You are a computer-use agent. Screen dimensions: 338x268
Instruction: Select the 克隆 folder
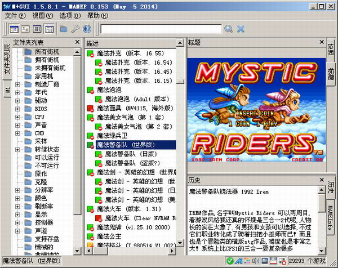click(41, 182)
